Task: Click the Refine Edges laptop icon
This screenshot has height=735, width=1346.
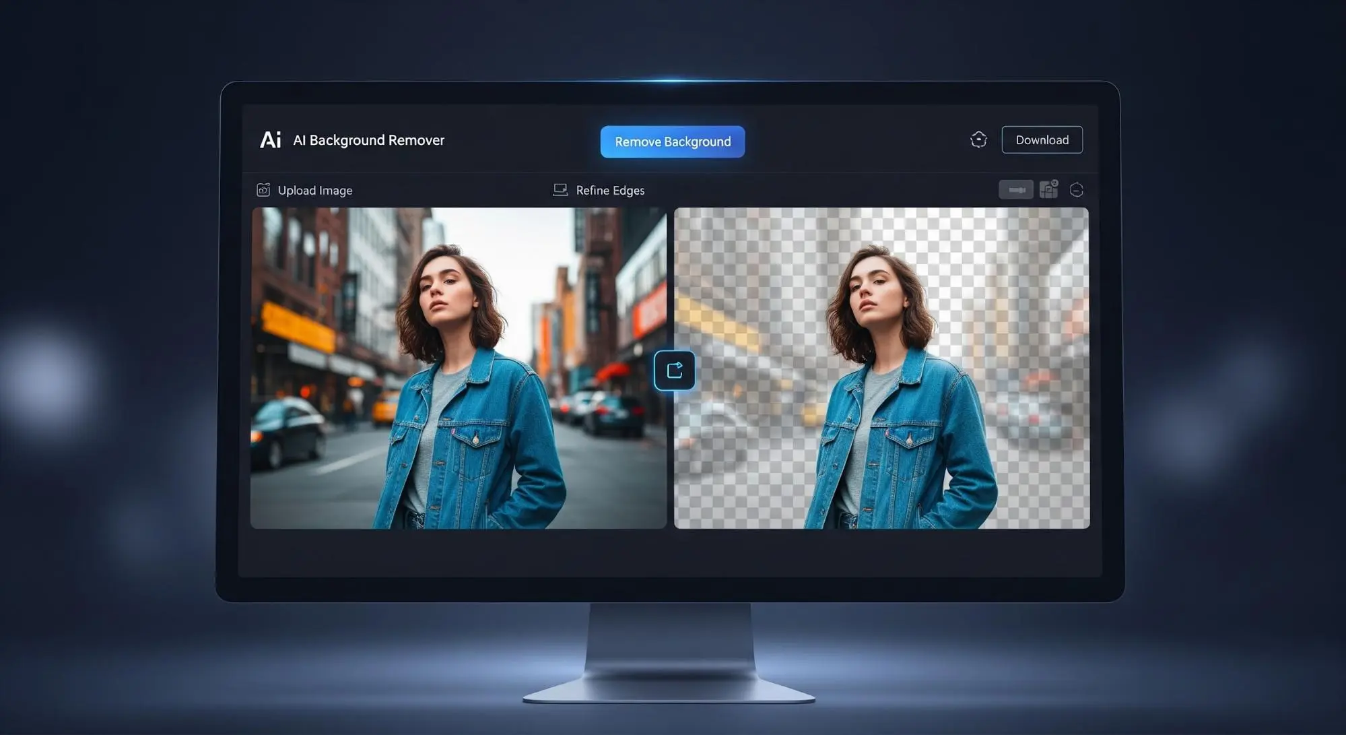Action: pos(560,190)
